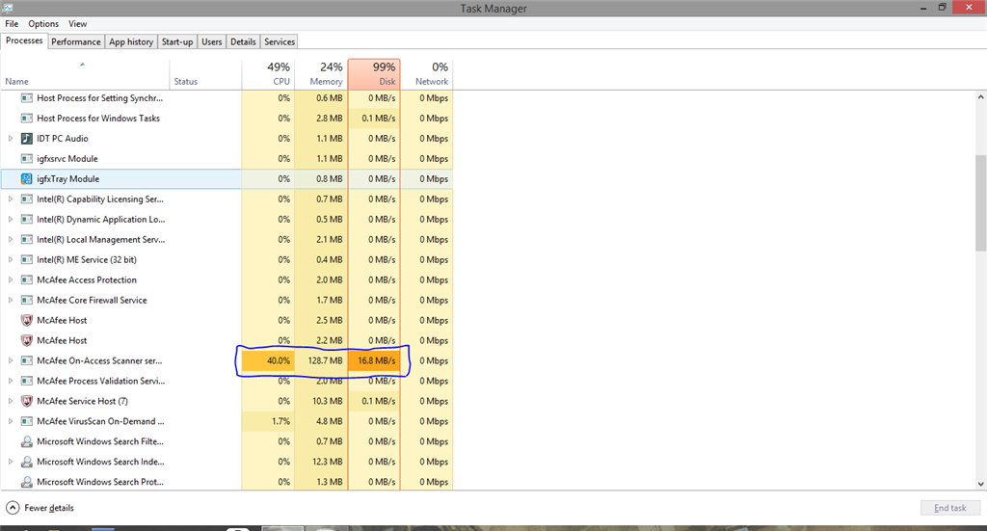The width and height of the screenshot is (987, 531).
Task: Click the 128.7 MB memory value
Action: click(x=326, y=360)
